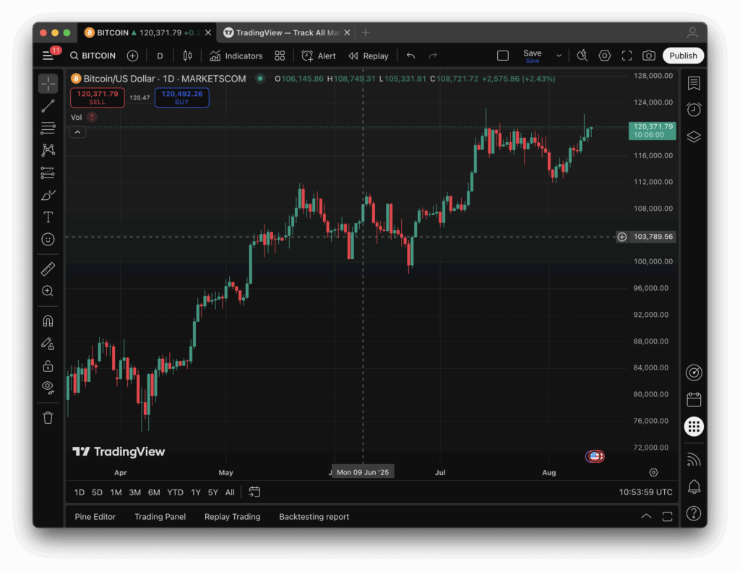Image resolution: width=740 pixels, height=571 pixels.
Task: Enter fullscreen mode
Action: [x=627, y=56]
